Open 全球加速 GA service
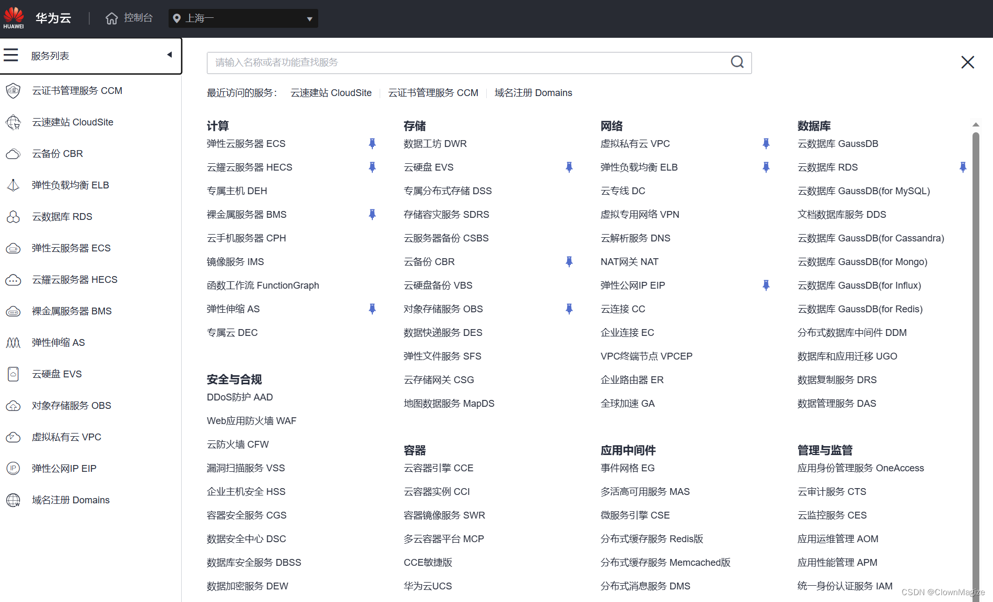The width and height of the screenshot is (993, 602). coord(628,404)
